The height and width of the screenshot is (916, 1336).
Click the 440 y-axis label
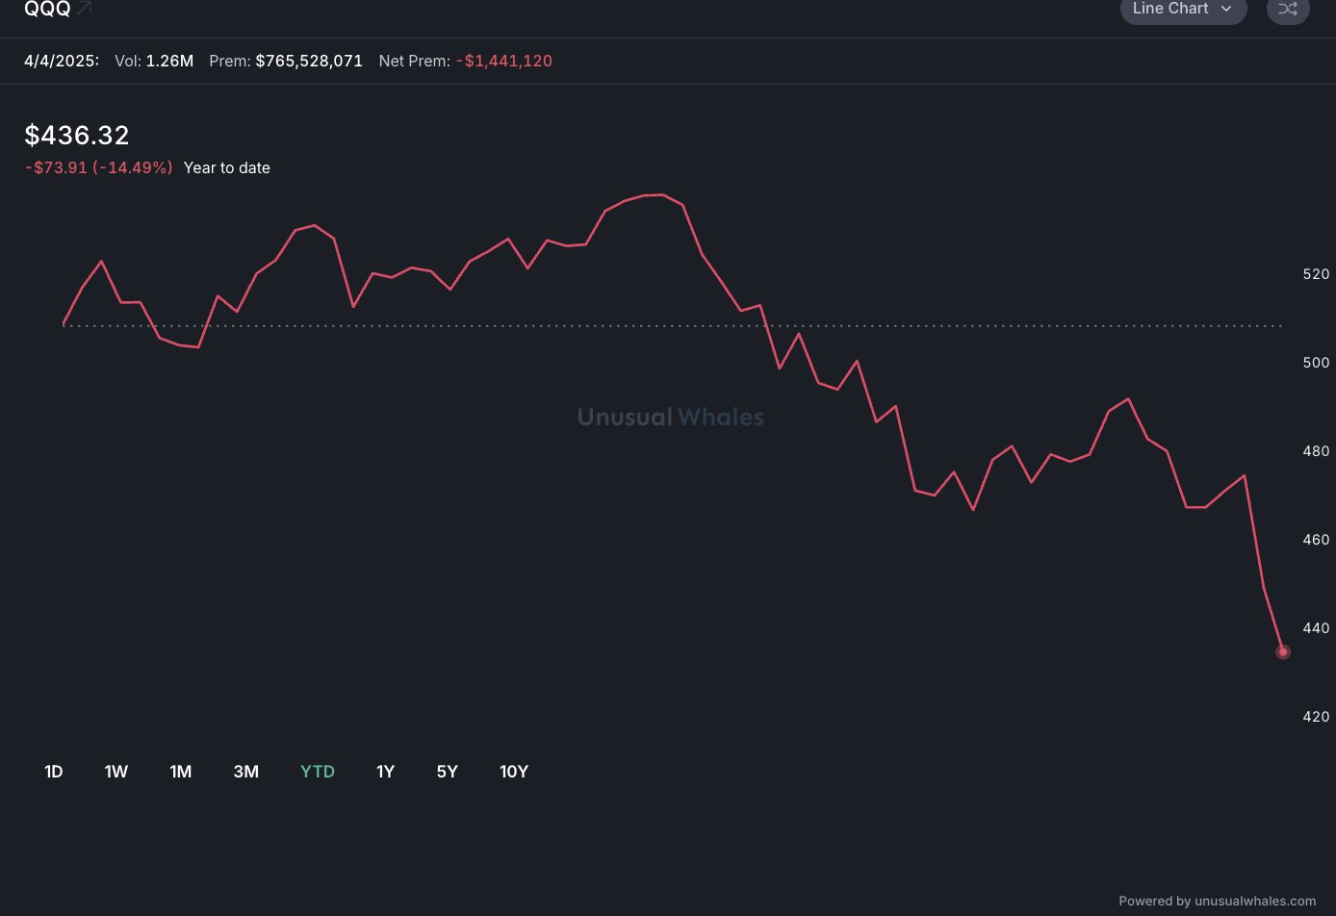(x=1316, y=628)
